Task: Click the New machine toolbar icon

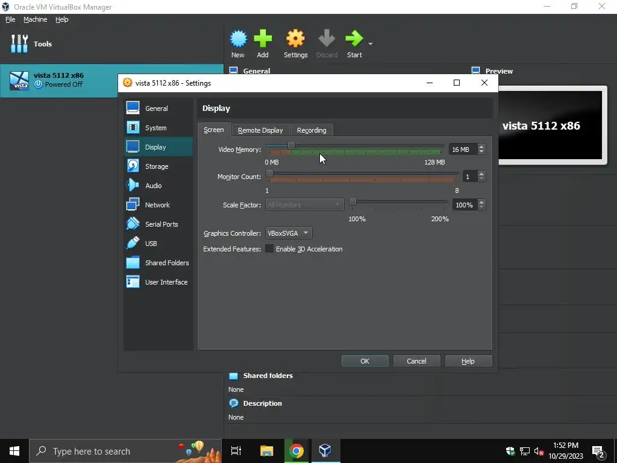Action: tap(238, 39)
